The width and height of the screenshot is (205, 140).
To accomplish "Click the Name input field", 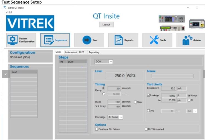I will 172,76.
